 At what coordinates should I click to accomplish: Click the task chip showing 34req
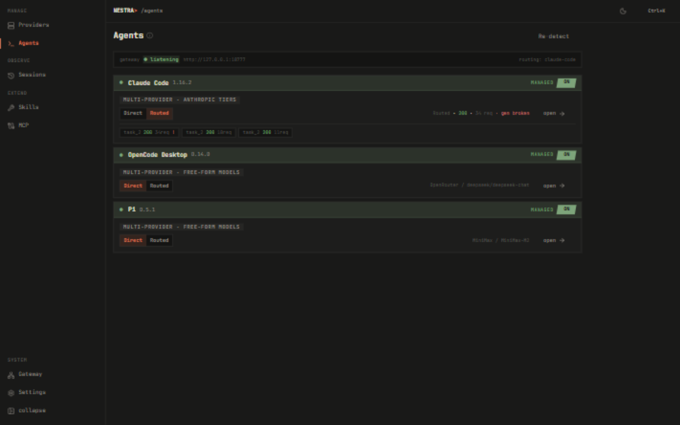[x=149, y=133]
